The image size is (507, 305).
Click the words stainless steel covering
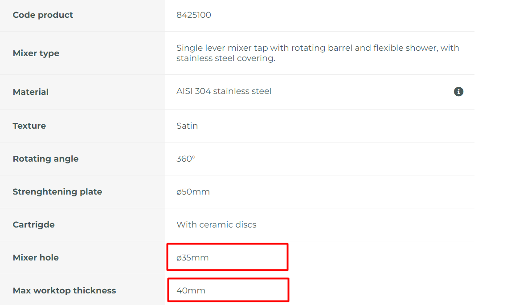point(226,58)
